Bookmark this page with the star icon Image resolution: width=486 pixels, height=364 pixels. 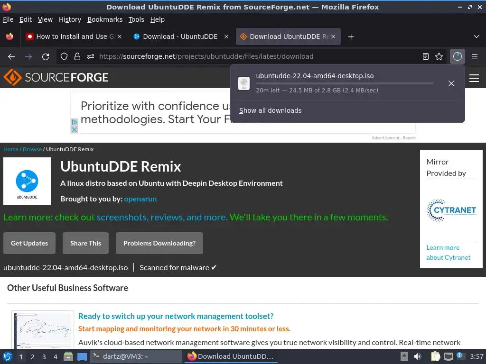pos(439,56)
